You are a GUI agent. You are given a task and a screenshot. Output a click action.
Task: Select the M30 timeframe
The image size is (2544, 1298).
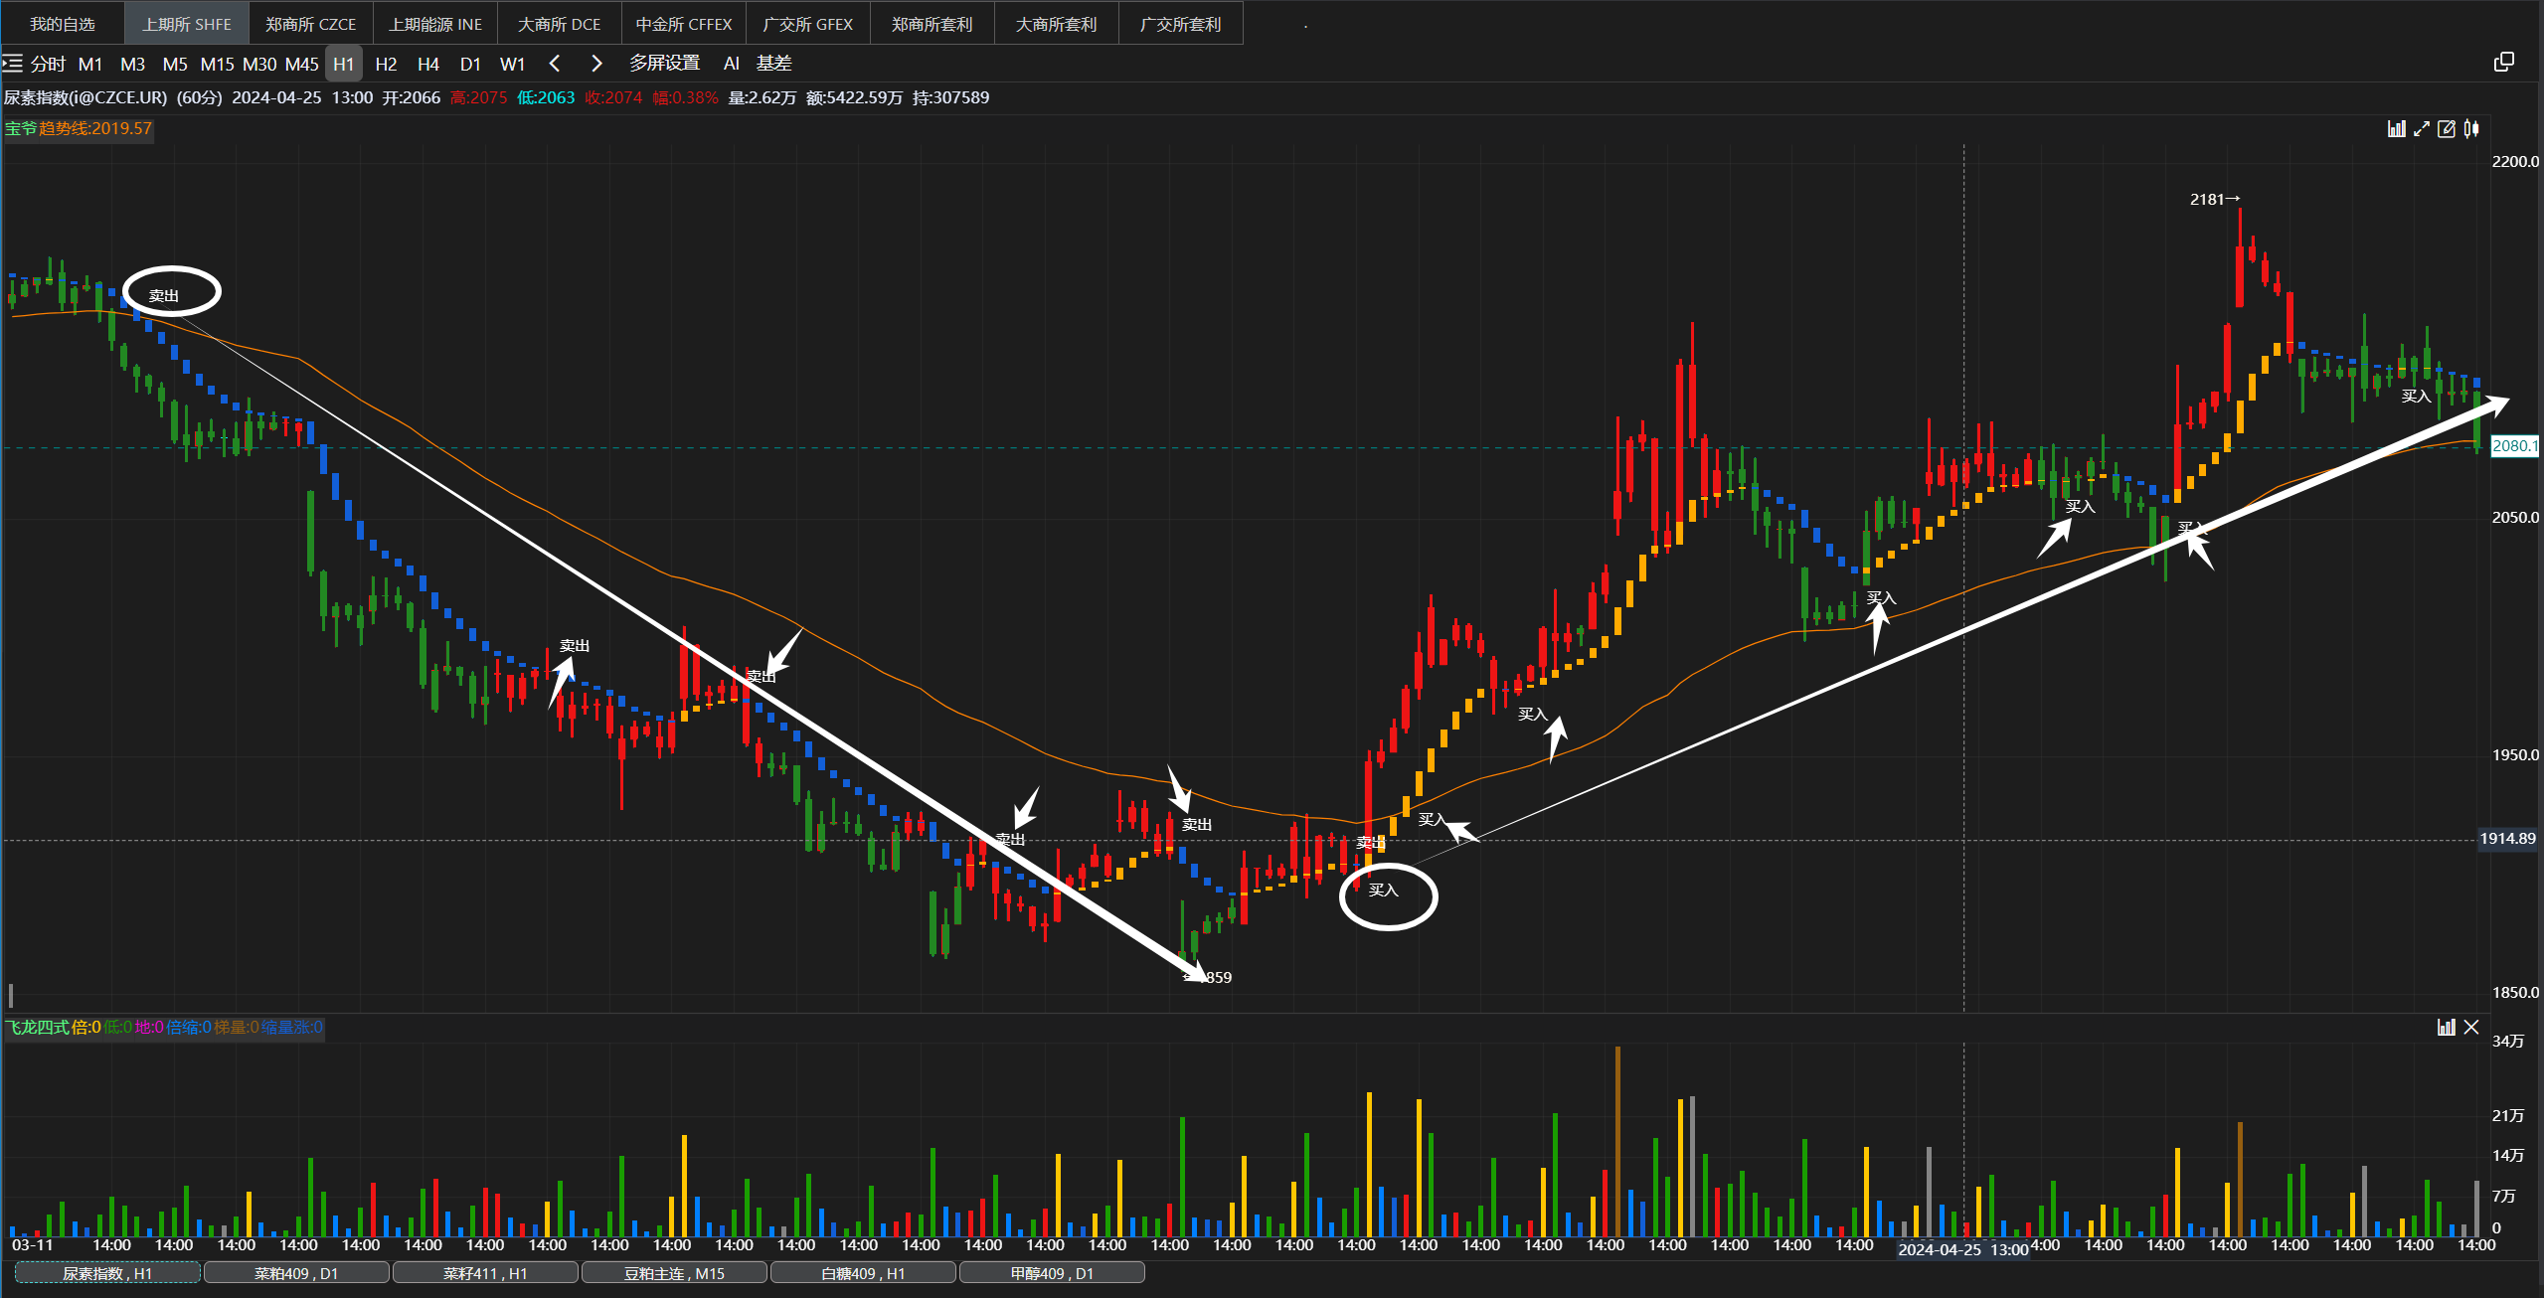pos(259,64)
